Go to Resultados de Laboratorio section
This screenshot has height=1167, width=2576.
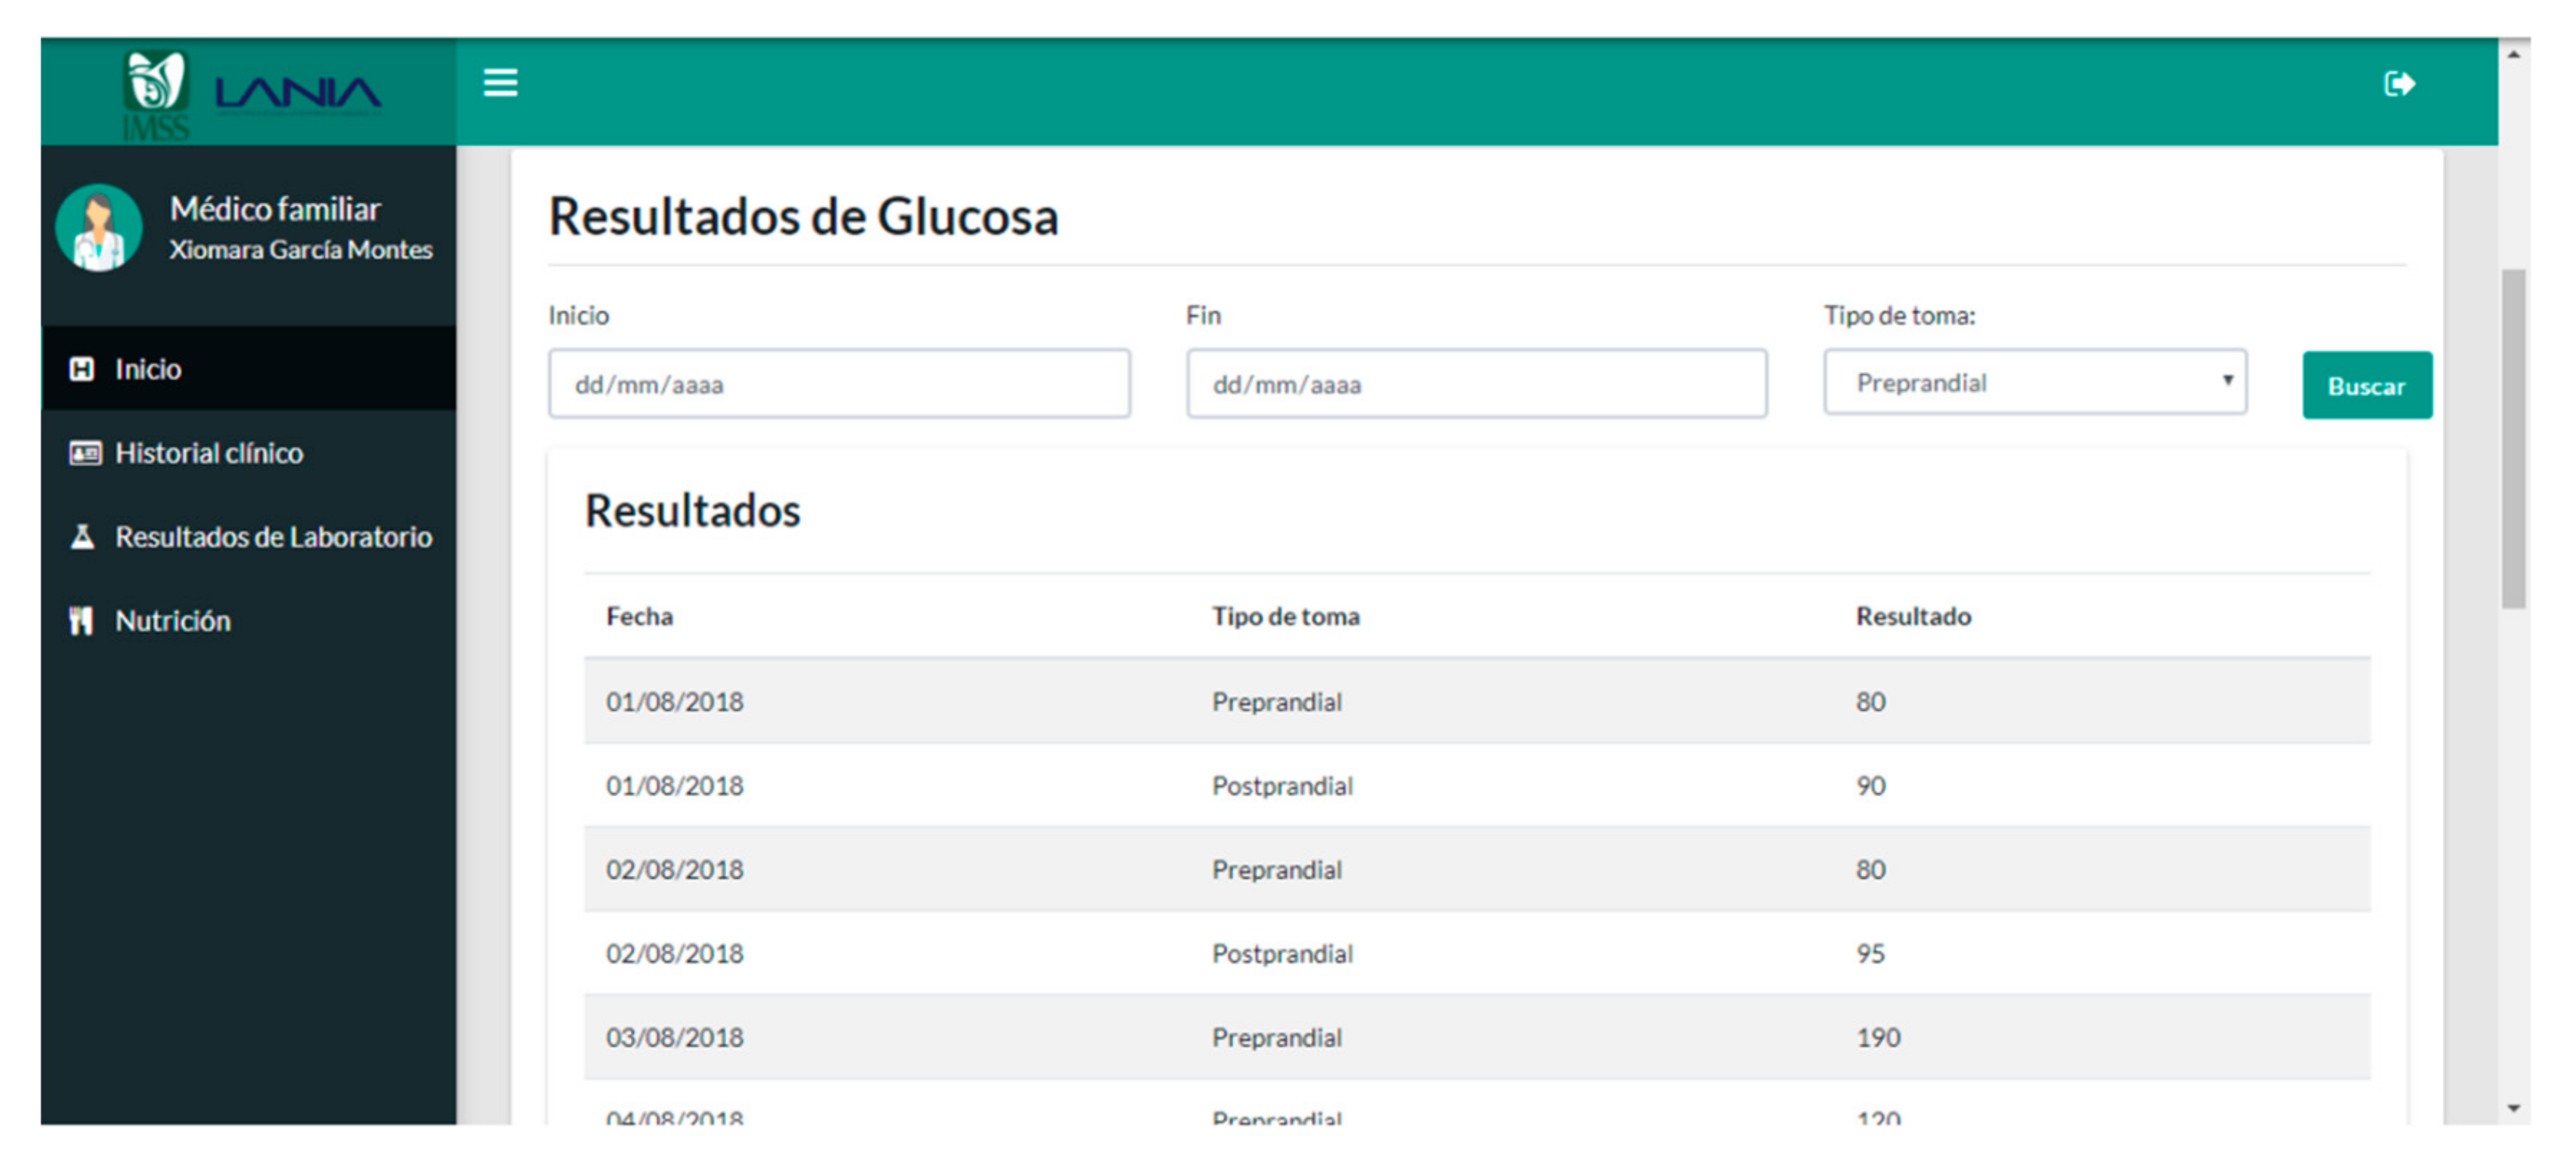pyautogui.click(x=273, y=537)
